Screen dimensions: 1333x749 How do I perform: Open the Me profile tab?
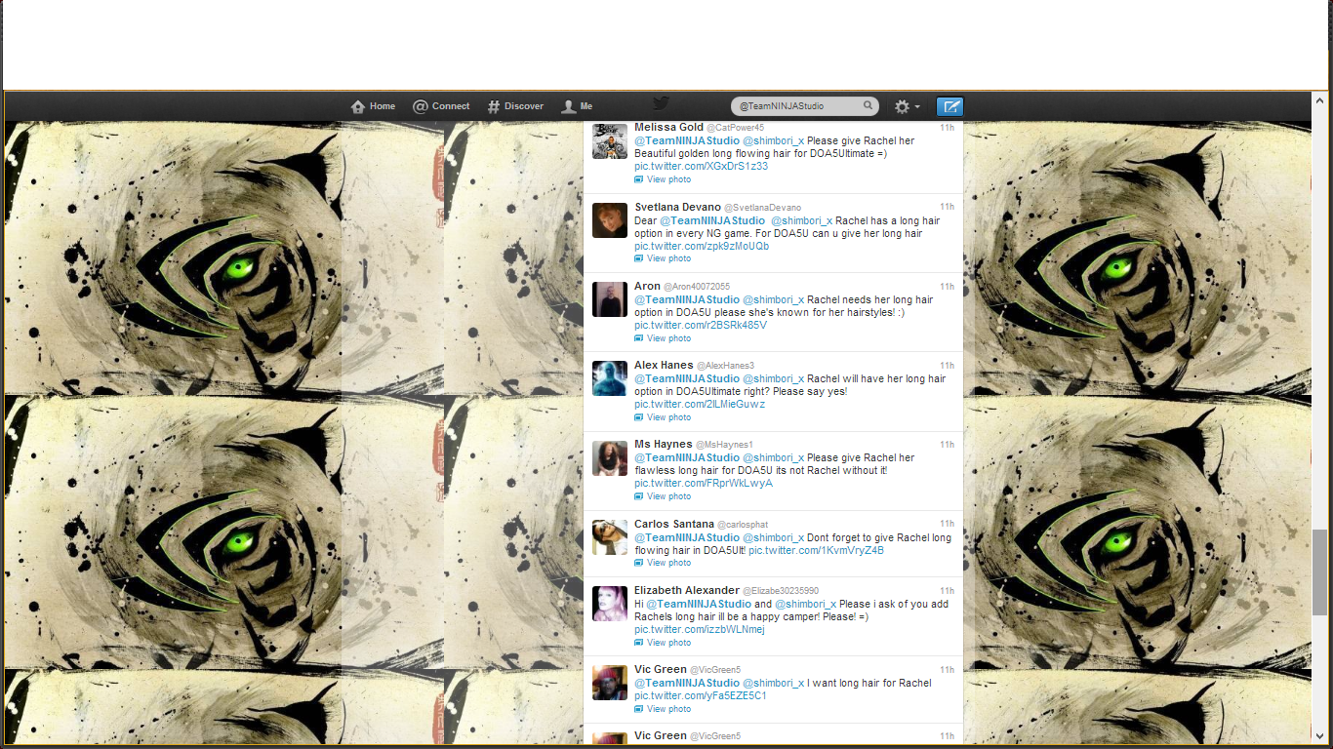tap(577, 106)
